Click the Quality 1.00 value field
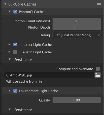The width and height of the screenshot is (104, 115). 77,100
